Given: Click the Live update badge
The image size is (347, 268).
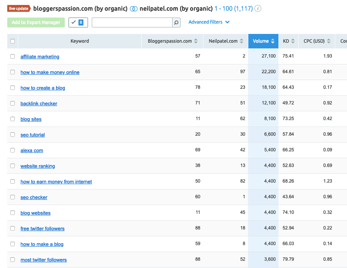Looking at the screenshot, I should tap(19, 9).
